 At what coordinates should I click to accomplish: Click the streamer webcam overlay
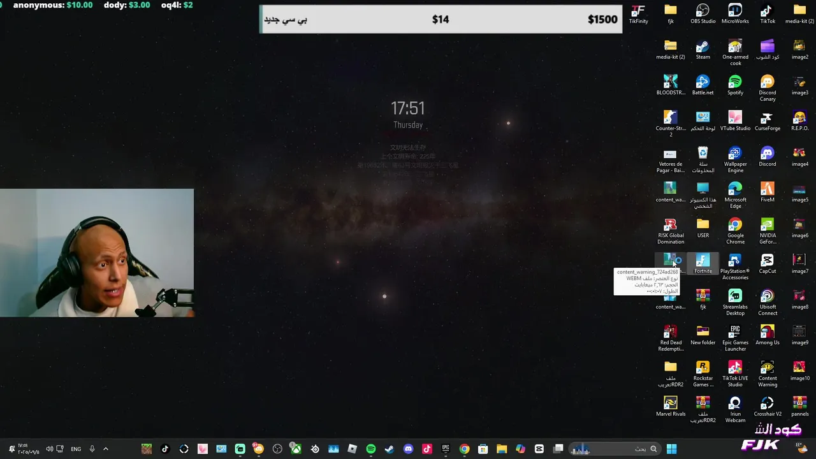click(x=97, y=252)
